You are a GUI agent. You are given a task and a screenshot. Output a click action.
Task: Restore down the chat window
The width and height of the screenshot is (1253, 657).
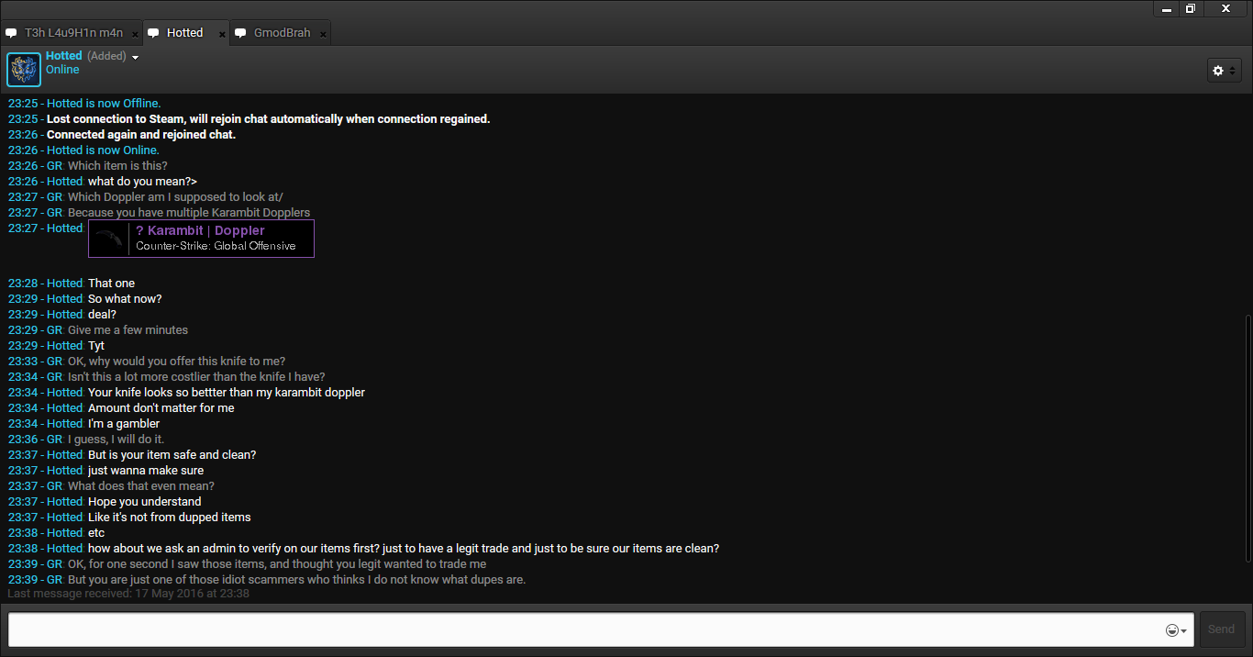[1190, 8]
